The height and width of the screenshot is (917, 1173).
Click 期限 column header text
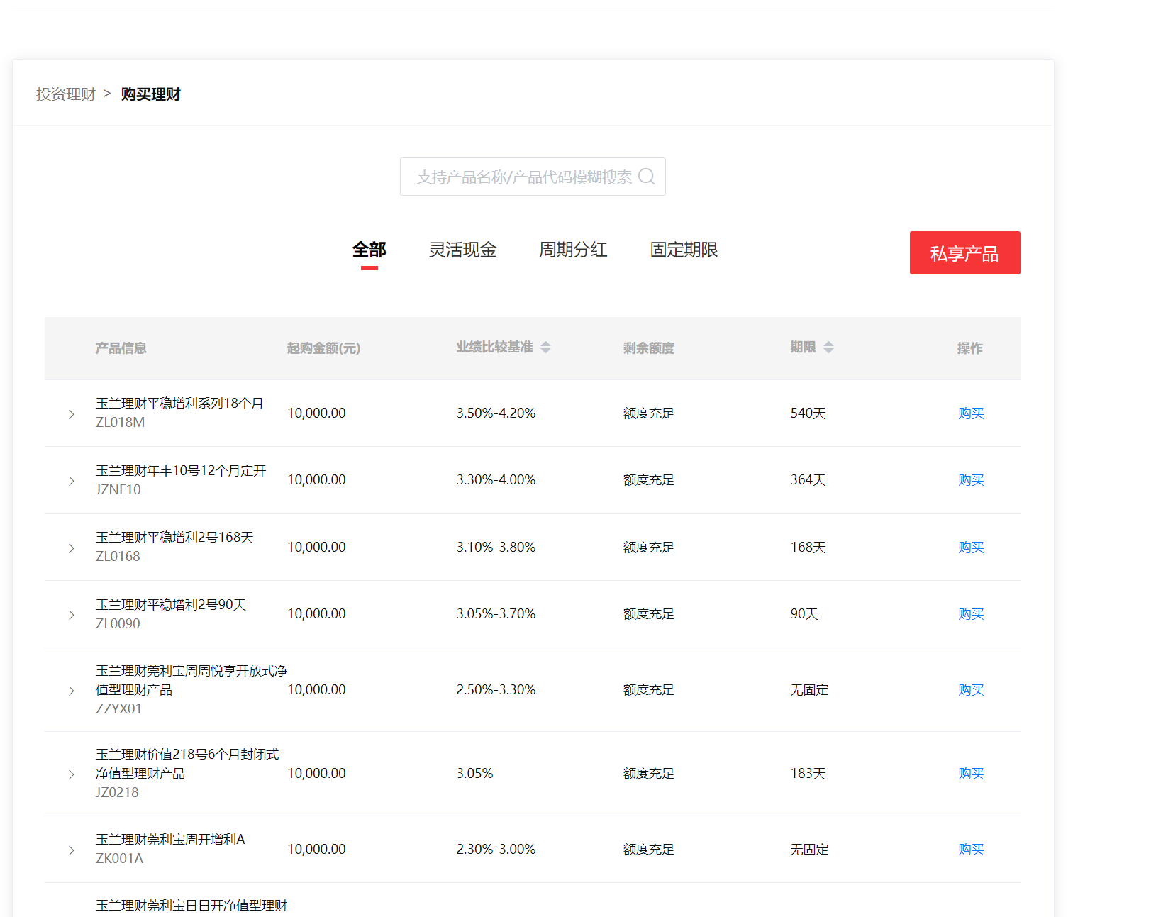click(803, 347)
